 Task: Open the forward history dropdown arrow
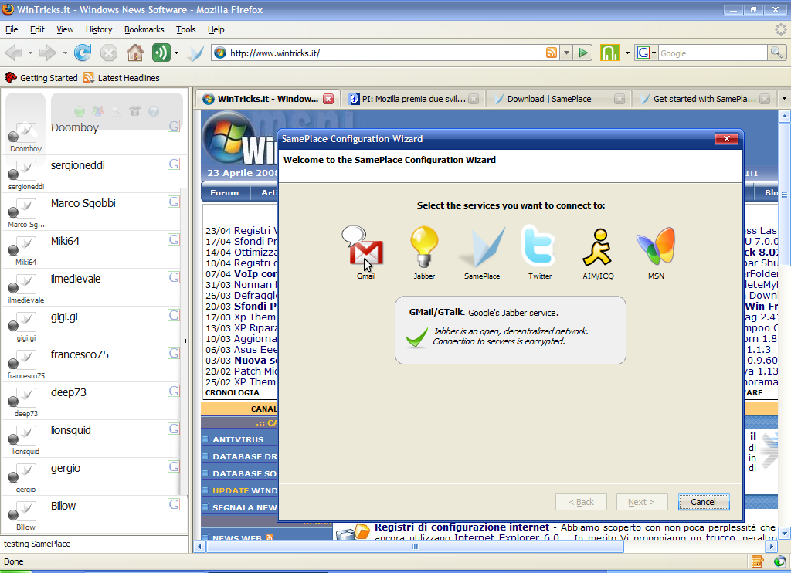click(x=65, y=53)
